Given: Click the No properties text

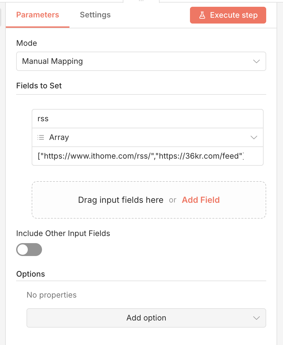Looking at the screenshot, I should [51, 295].
